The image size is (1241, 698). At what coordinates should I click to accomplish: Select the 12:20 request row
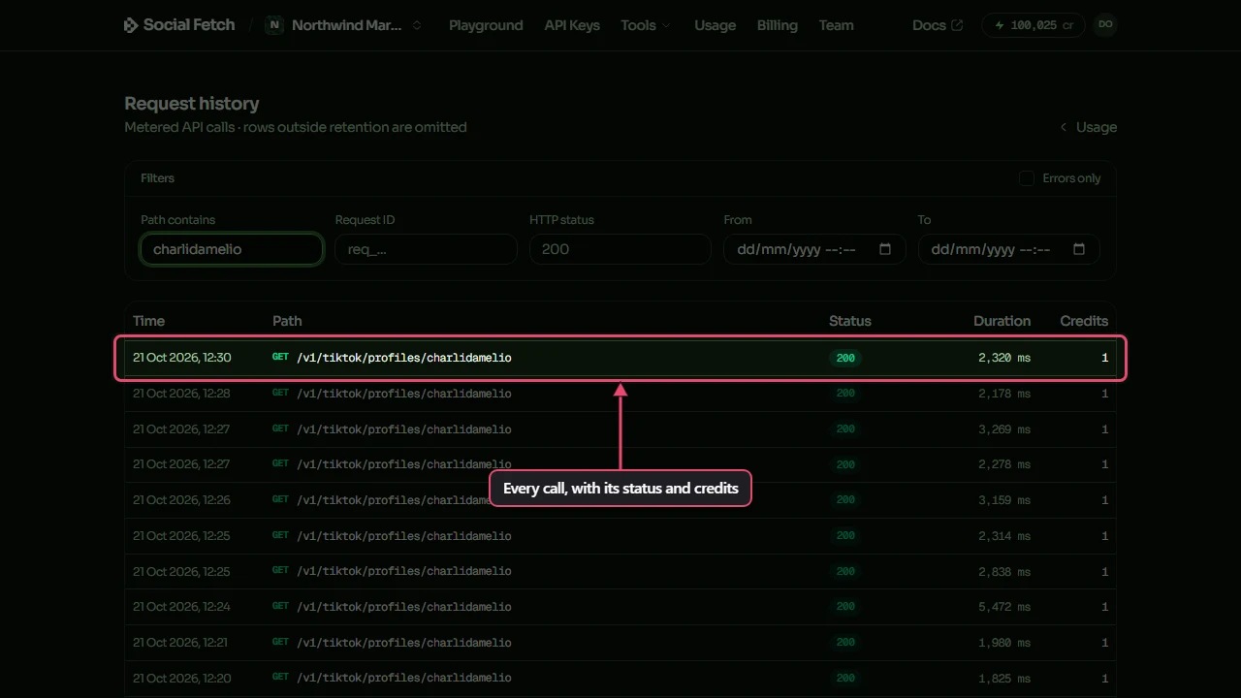click(x=620, y=678)
